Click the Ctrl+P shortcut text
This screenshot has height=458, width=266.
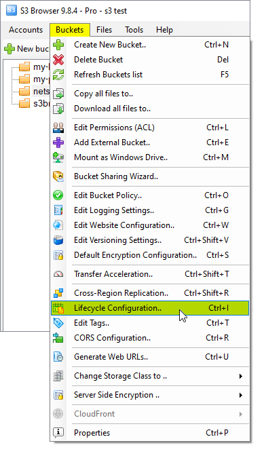coord(217,433)
